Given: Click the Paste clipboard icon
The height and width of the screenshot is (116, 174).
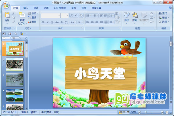Looking at the screenshot, I should 7,15.
